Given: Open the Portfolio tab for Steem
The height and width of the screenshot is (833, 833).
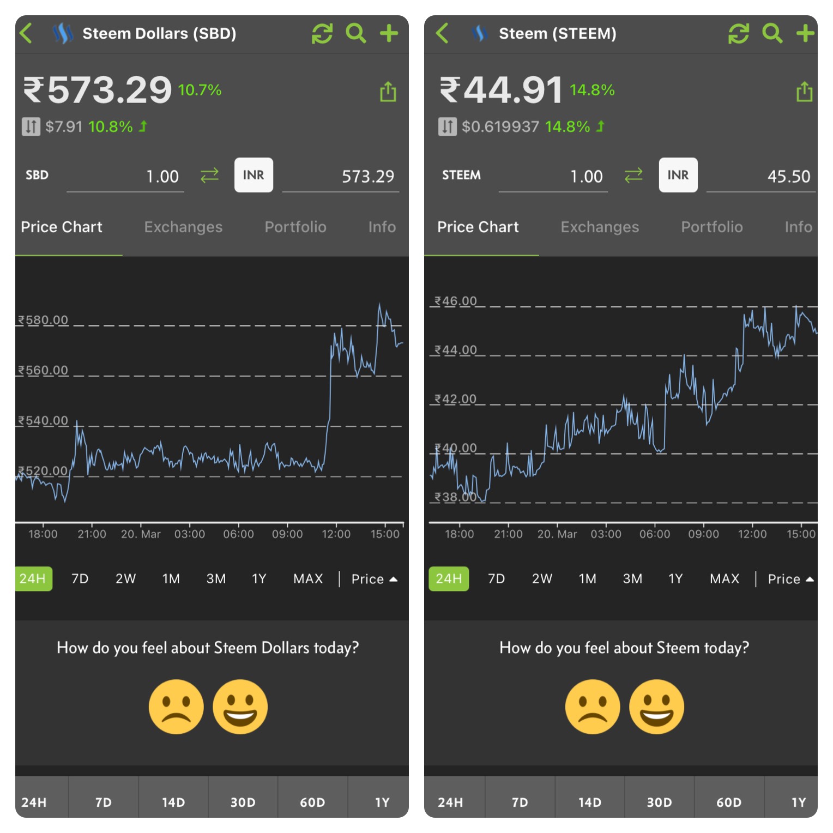Looking at the screenshot, I should (712, 227).
